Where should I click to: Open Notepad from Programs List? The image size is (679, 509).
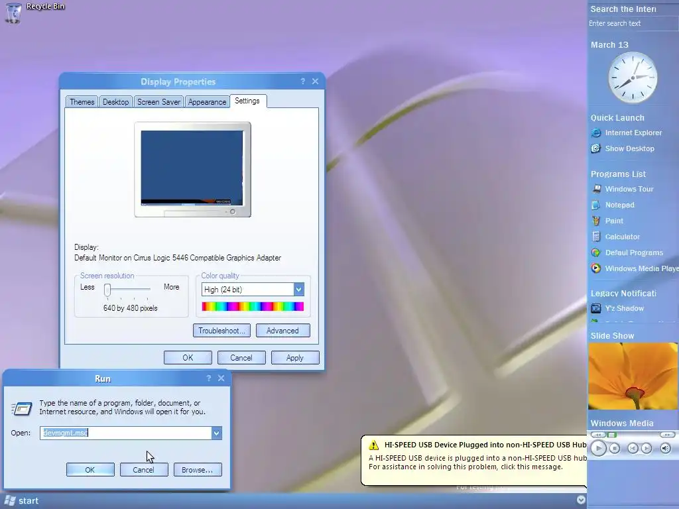tap(613, 205)
